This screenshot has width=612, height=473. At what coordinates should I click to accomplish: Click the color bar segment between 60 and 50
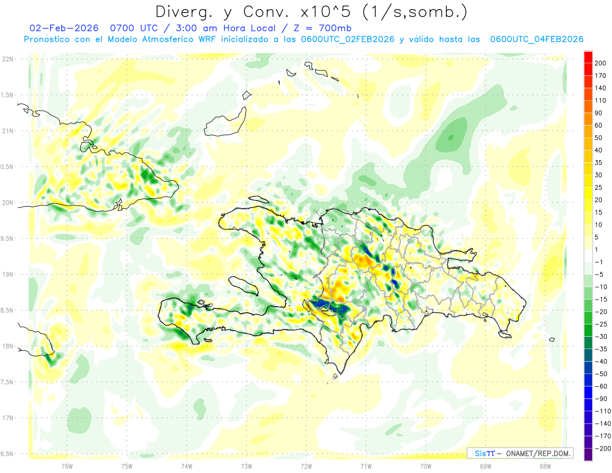coord(588,131)
